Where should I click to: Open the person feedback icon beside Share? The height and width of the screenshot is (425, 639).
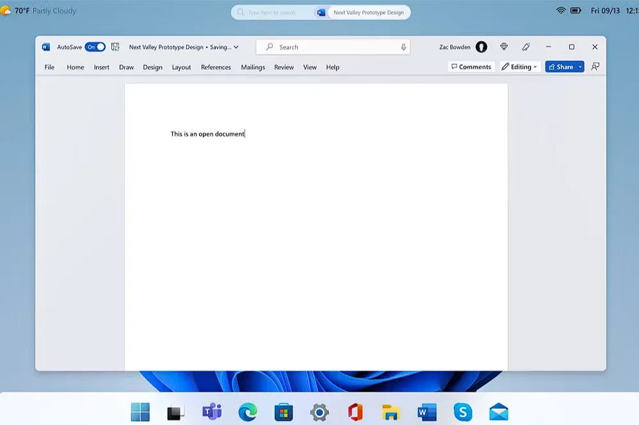point(595,67)
